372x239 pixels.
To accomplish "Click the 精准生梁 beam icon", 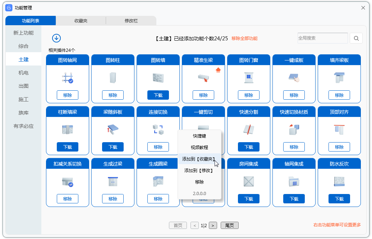I will coord(203,78).
